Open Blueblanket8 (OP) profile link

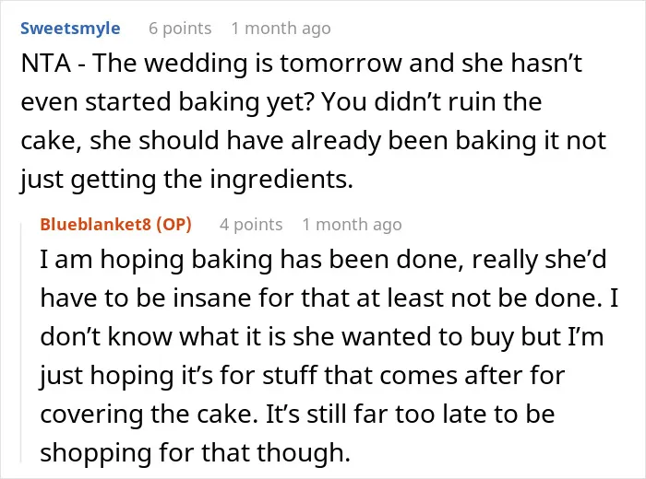[115, 225]
